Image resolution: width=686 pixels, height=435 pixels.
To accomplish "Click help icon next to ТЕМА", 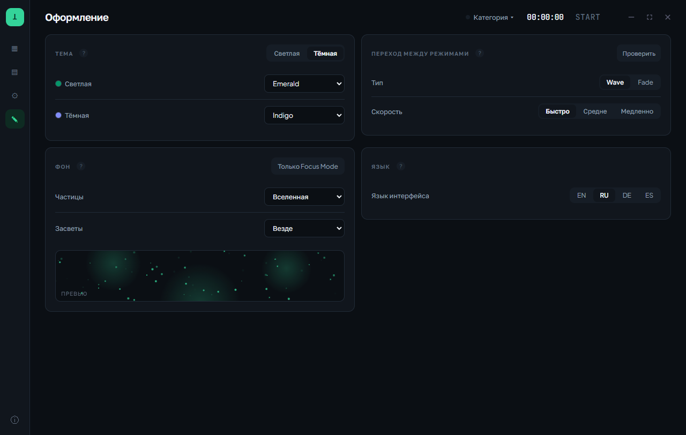I will pos(84,54).
